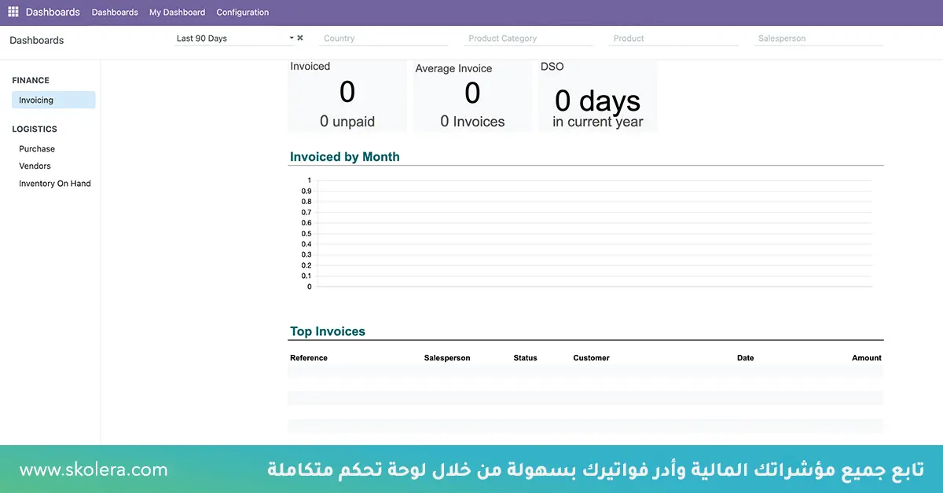
Task: Click the Date column header
Action: [746, 358]
